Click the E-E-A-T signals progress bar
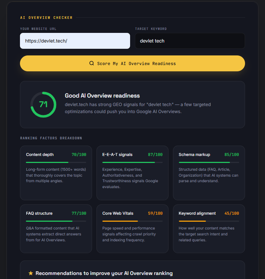 [x=132, y=162]
